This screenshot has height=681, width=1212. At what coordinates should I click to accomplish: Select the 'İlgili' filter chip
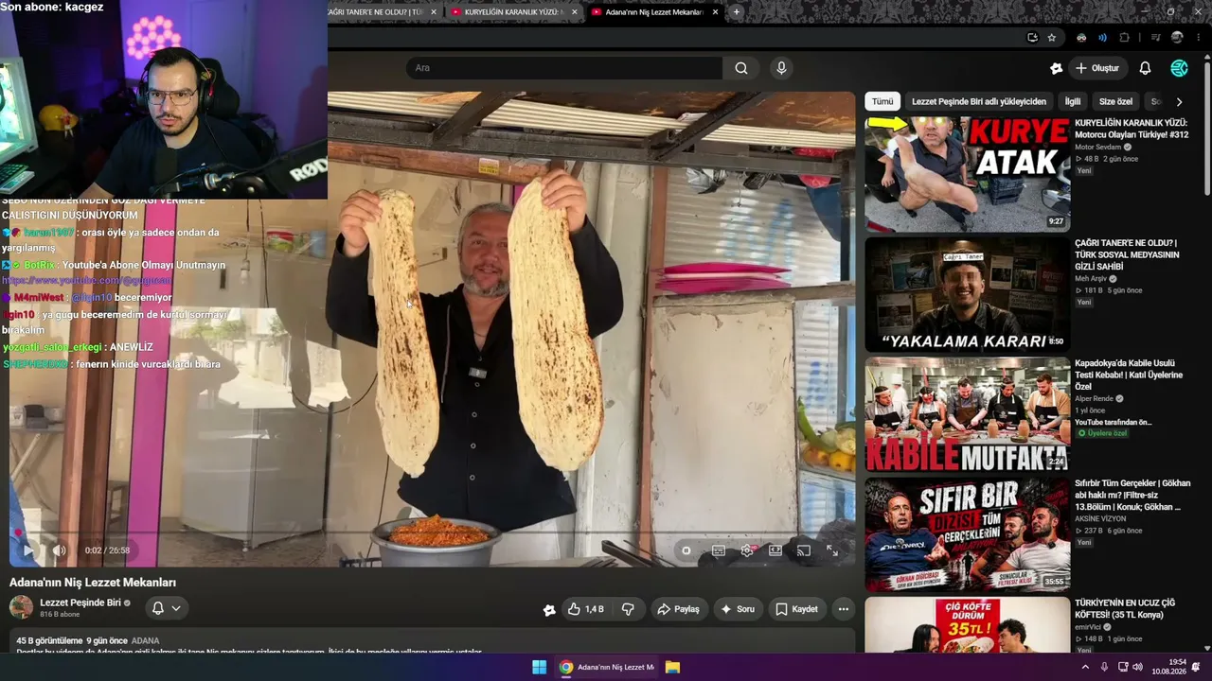1073,101
